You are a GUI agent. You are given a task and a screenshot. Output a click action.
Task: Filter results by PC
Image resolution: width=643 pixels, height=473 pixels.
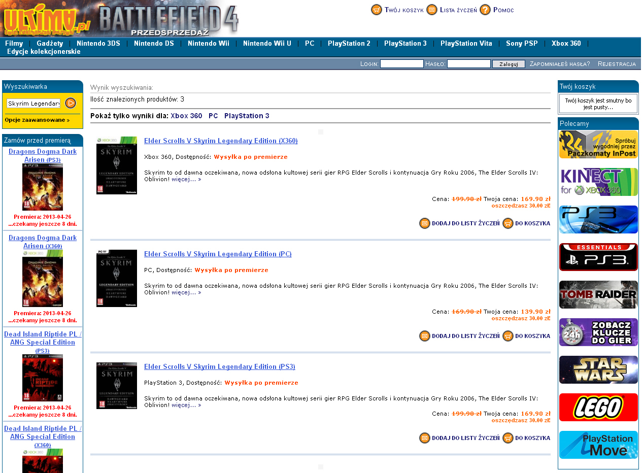[213, 116]
